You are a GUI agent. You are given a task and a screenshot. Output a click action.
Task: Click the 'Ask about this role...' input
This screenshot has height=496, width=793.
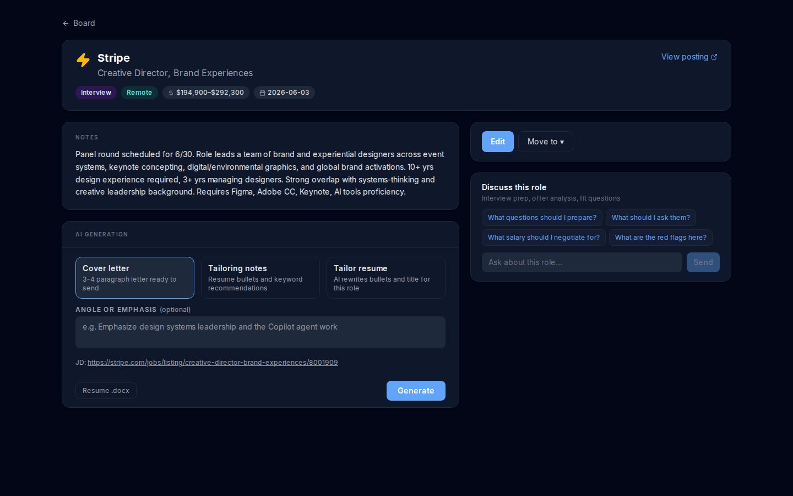[x=582, y=262]
